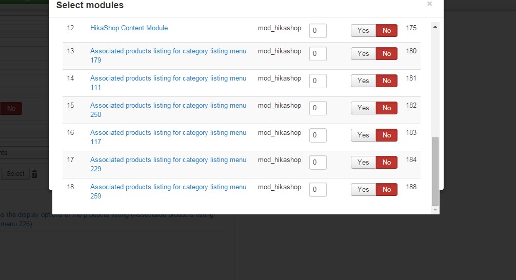Toggle Yes for row 13 module
516x280 pixels.
pyautogui.click(x=363, y=53)
